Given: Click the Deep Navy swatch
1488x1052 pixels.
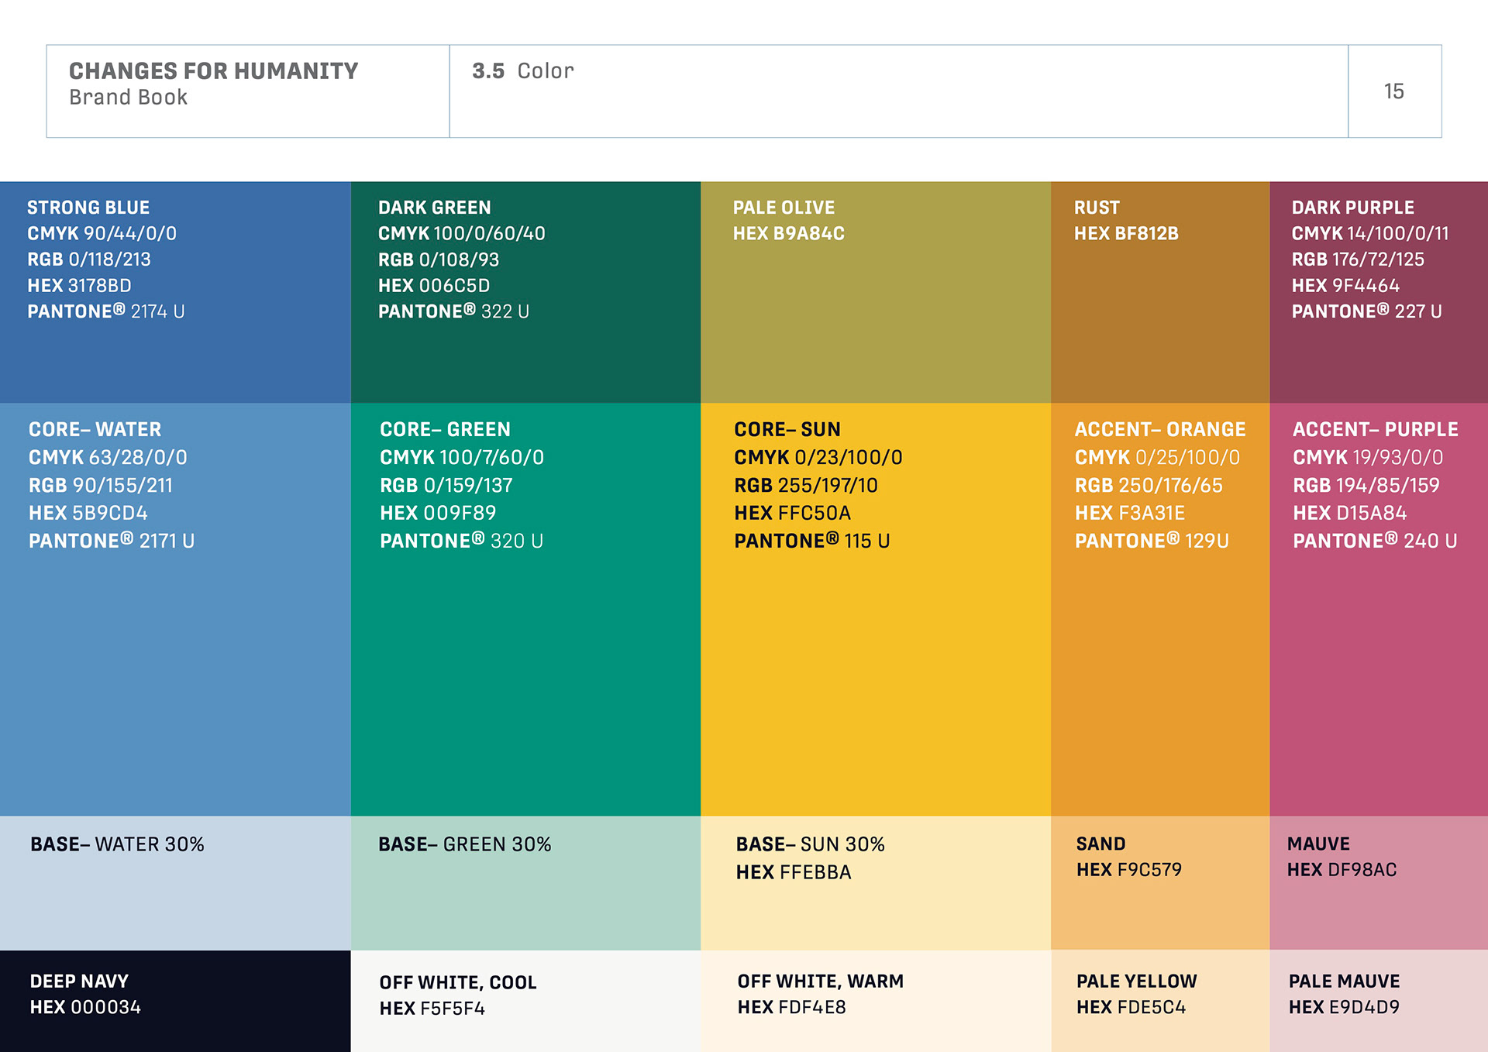Looking at the screenshot, I should tap(175, 1001).
